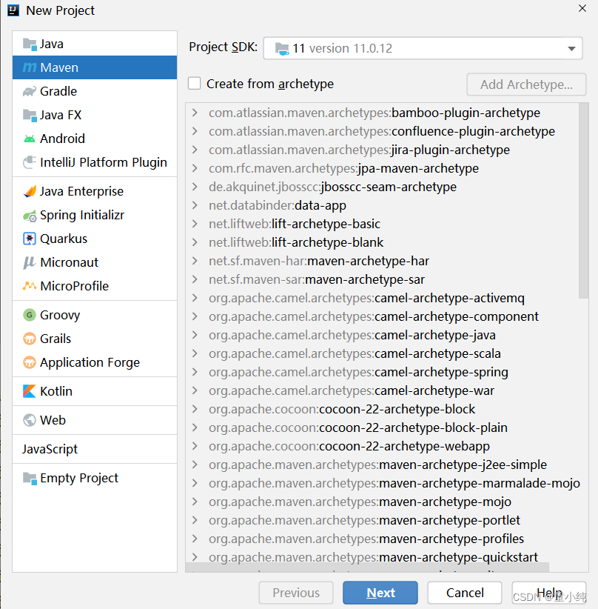Viewport: 598px width, 609px height.
Task: Select Empty Project type label
Action: click(79, 478)
